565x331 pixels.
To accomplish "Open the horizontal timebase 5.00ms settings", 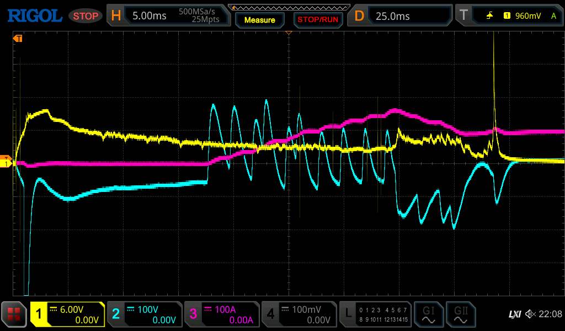I will click(x=169, y=16).
